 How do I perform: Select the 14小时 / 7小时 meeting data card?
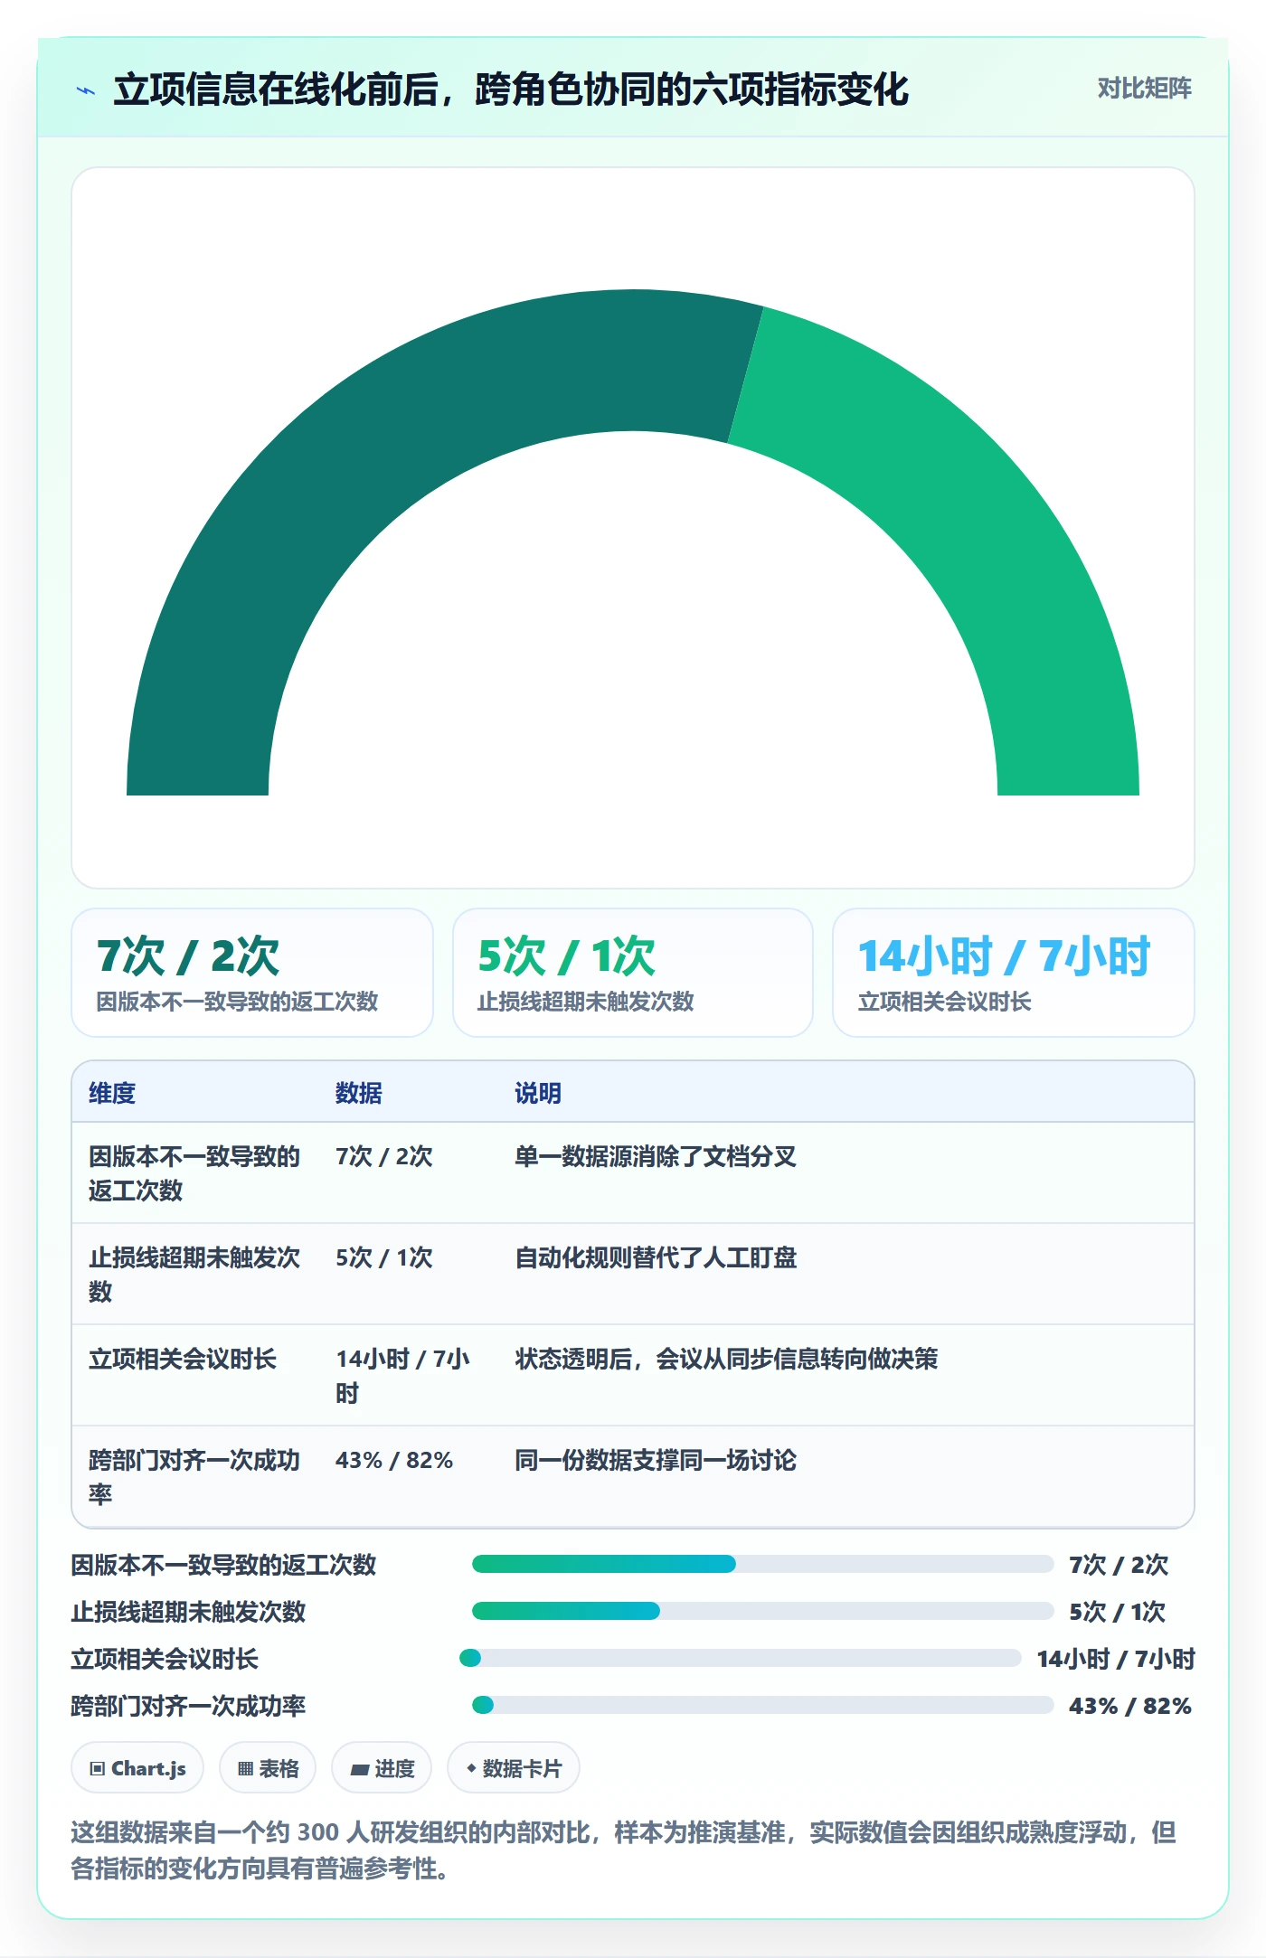pos(1013,972)
